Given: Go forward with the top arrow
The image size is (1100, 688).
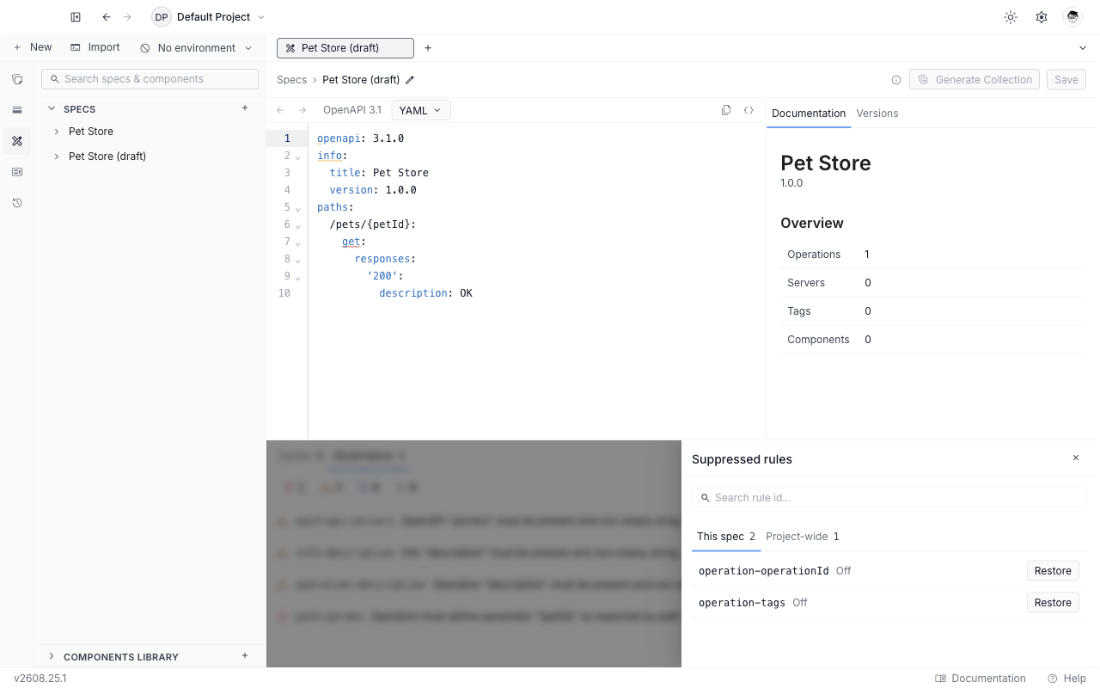Looking at the screenshot, I should [x=127, y=17].
